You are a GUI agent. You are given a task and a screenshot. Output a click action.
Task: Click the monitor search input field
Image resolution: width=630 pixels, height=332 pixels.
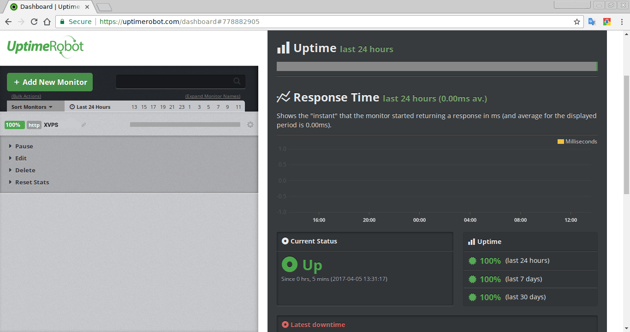(181, 82)
